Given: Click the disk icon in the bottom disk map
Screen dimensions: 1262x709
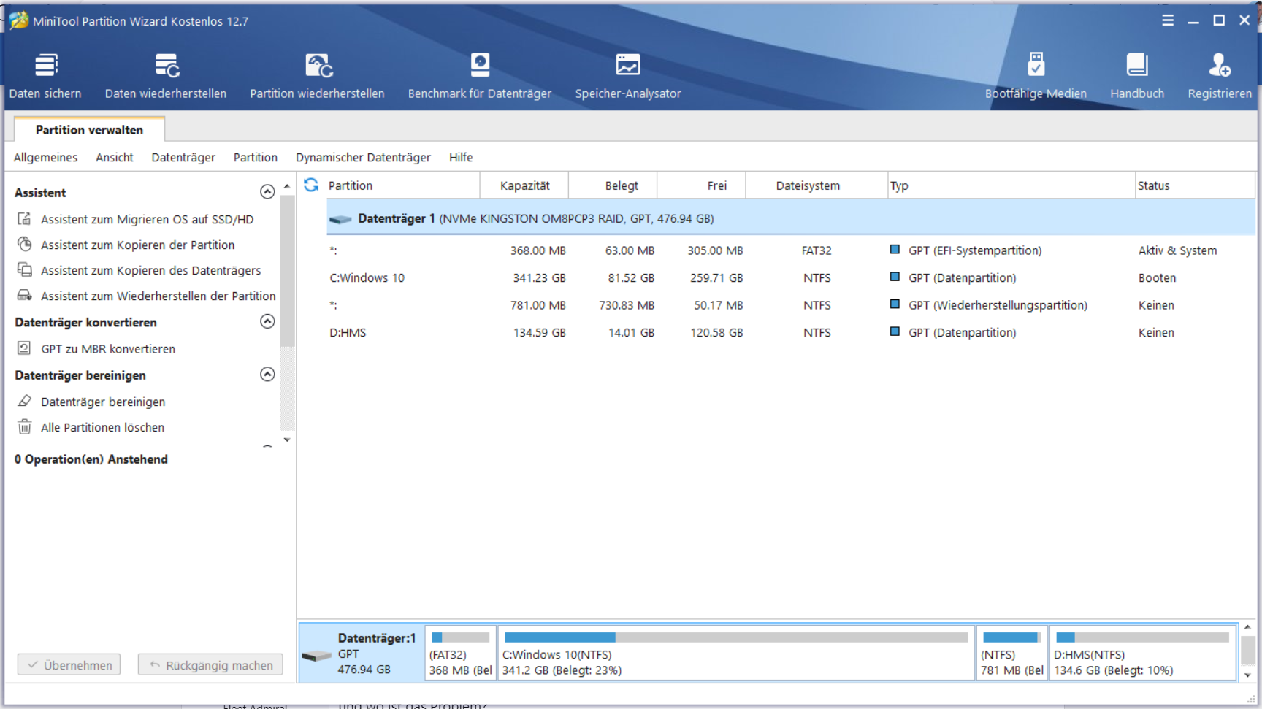Looking at the screenshot, I should (317, 655).
